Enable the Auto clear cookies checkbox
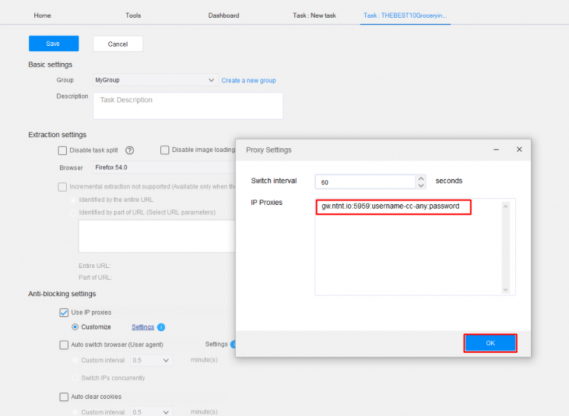The width and height of the screenshot is (569, 416). pos(64,397)
